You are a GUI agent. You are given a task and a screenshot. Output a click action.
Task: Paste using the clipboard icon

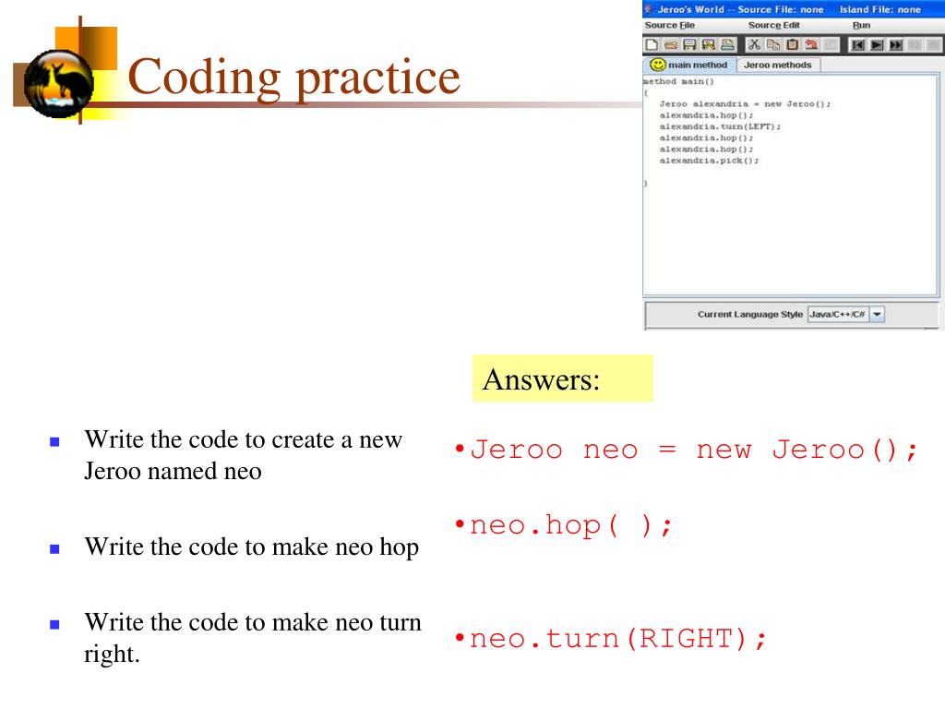tap(793, 44)
